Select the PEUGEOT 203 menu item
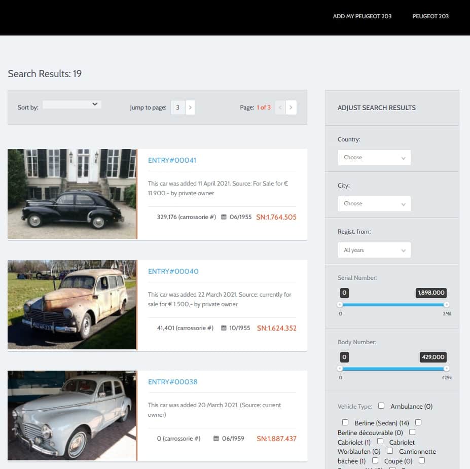This screenshot has width=470, height=469. pos(430,16)
